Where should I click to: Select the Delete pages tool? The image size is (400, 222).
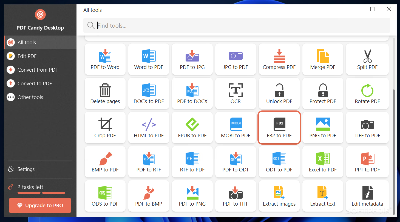tap(105, 94)
